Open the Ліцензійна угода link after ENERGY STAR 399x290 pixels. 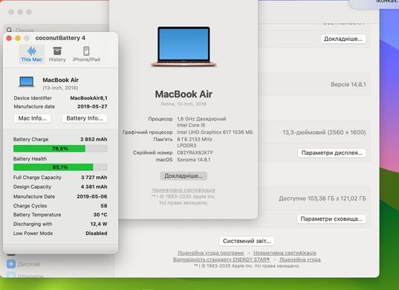[x=300, y=260]
